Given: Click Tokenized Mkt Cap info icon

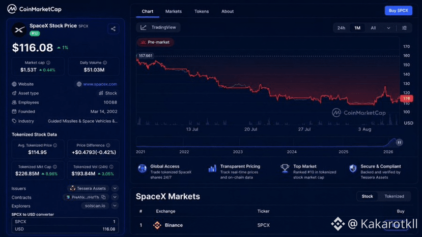Looking at the screenshot, I should pyautogui.click(x=55, y=166).
